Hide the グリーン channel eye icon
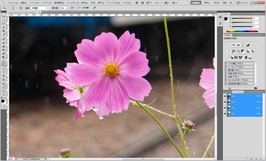Image resolution: width=266 pixels, height=161 pixels. pyautogui.click(x=225, y=108)
